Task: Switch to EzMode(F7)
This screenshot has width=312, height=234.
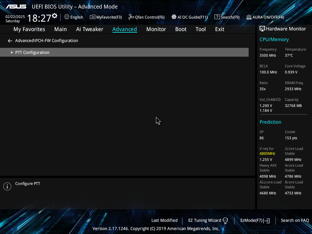Action: (251, 221)
